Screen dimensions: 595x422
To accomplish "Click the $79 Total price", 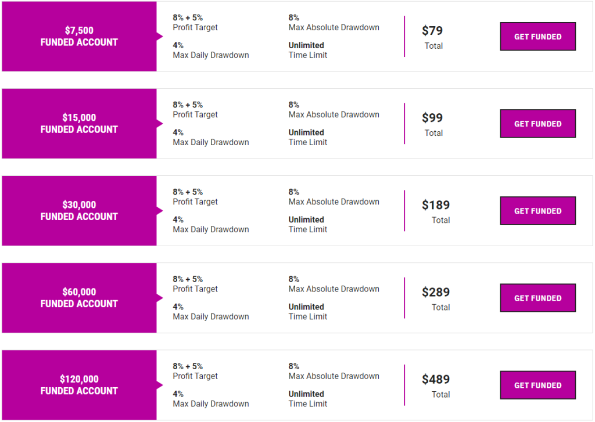I will [x=432, y=37].
